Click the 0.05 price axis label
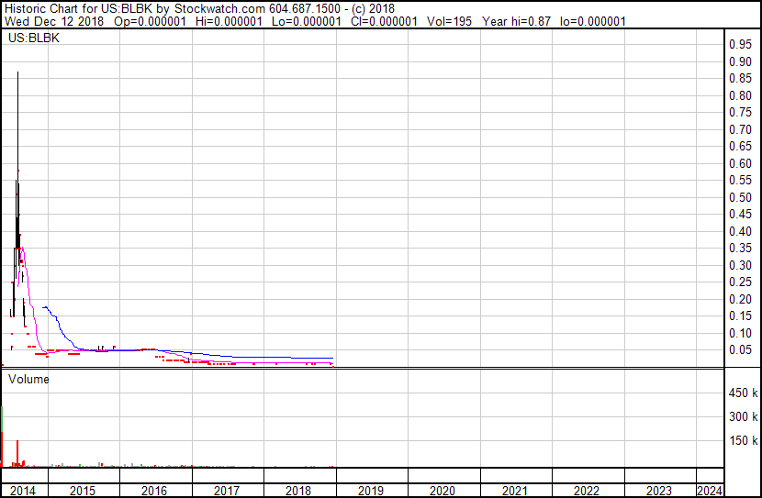 click(x=740, y=350)
